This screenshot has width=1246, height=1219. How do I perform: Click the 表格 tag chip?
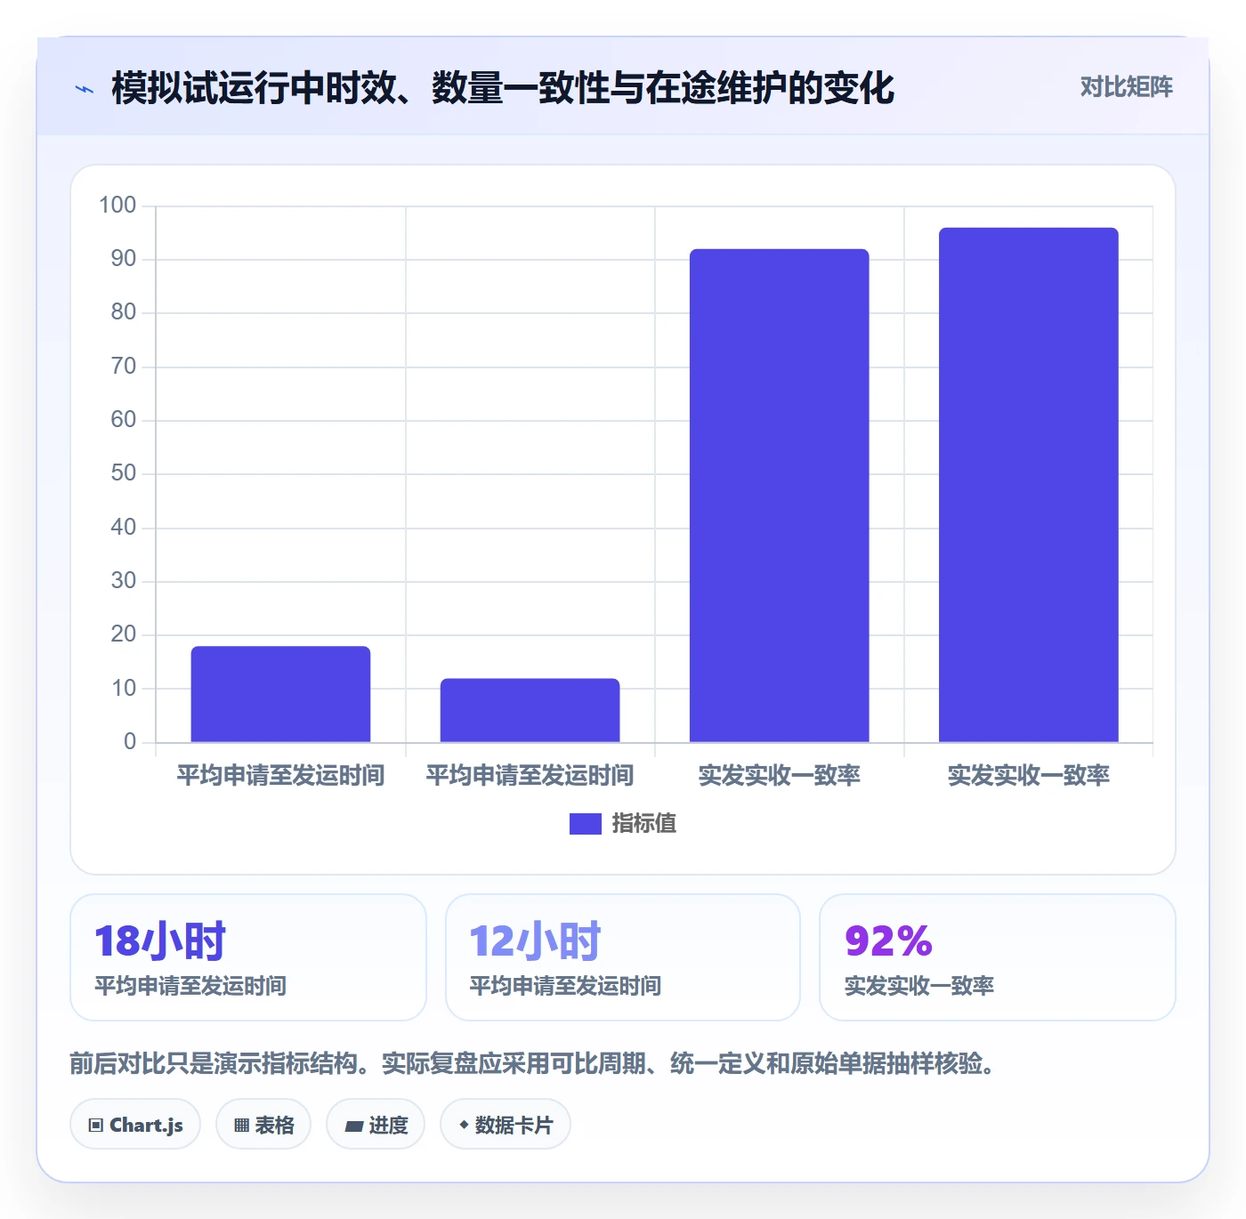tap(263, 1125)
